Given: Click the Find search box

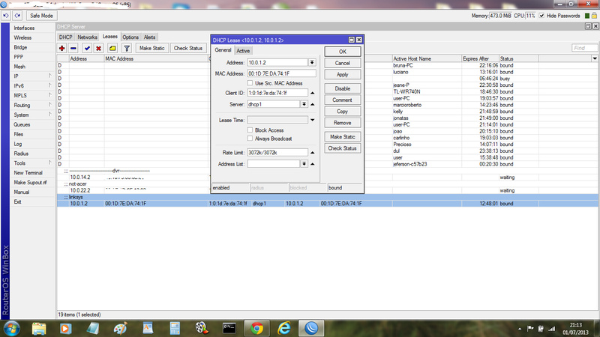Looking at the screenshot, I should [x=584, y=48].
